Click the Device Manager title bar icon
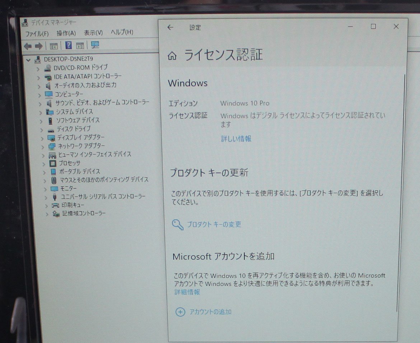 pyautogui.click(x=25, y=23)
